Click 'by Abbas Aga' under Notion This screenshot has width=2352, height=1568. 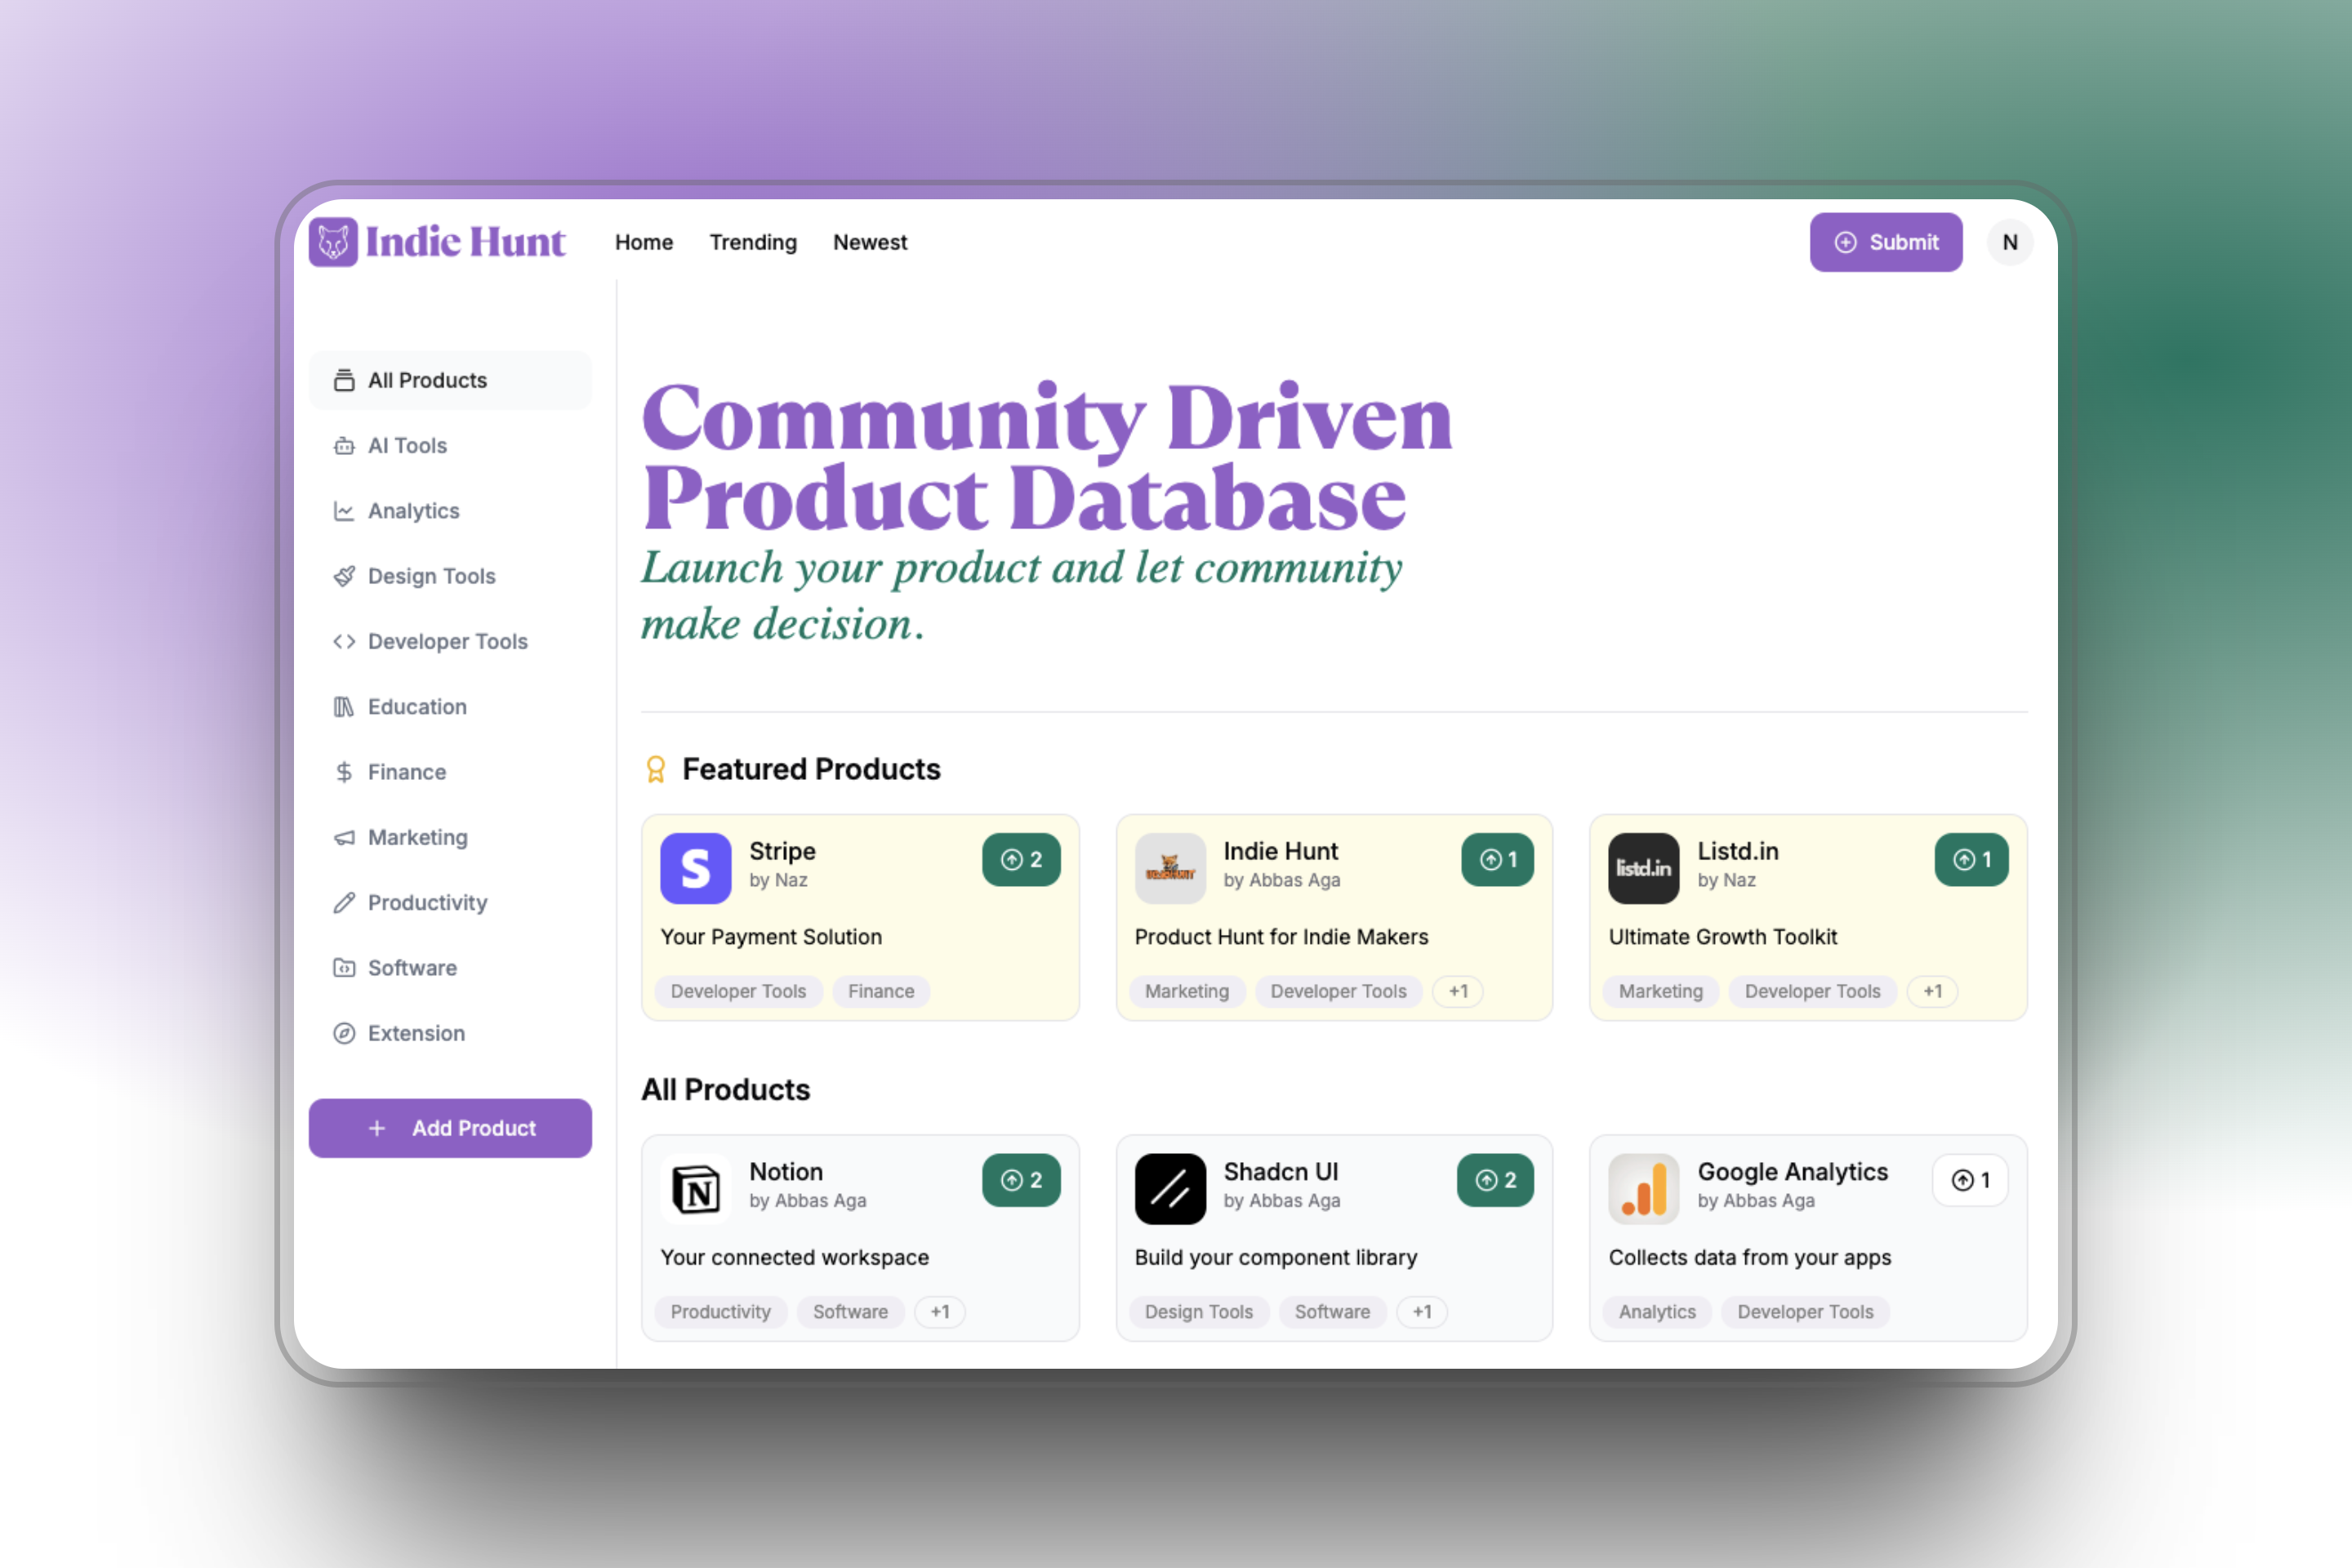click(x=808, y=1201)
